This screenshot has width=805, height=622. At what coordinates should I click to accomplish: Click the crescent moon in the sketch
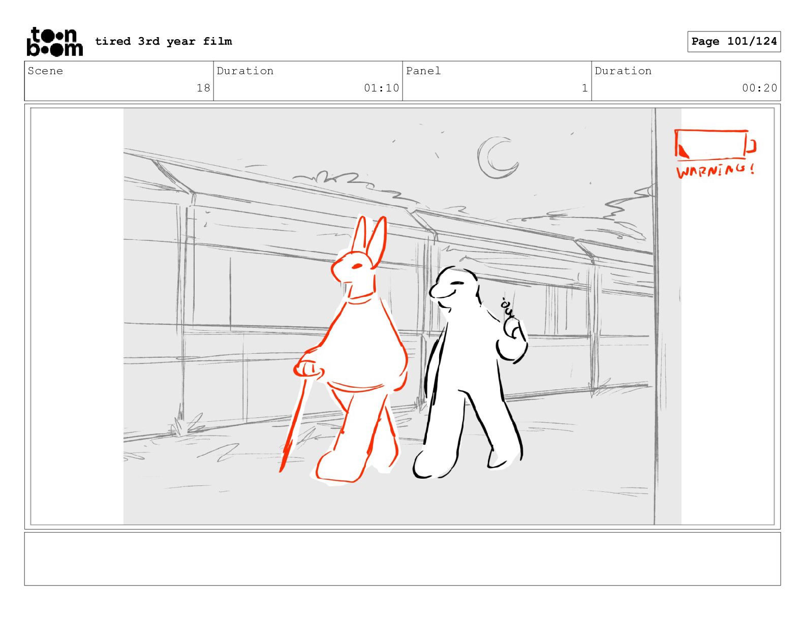point(498,157)
